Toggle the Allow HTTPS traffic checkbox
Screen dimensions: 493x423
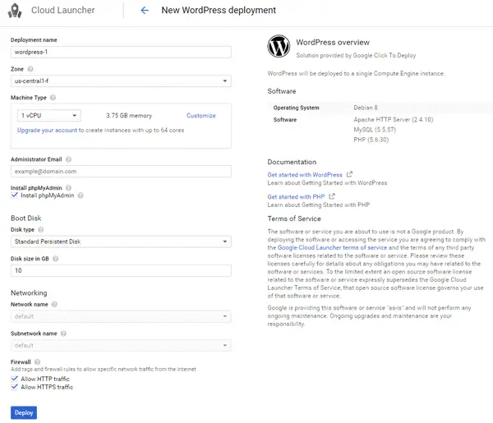point(15,387)
